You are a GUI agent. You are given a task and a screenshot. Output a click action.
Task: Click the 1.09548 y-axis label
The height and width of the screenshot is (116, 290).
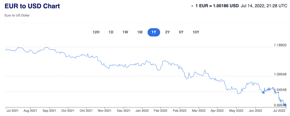click(x=280, y=74)
